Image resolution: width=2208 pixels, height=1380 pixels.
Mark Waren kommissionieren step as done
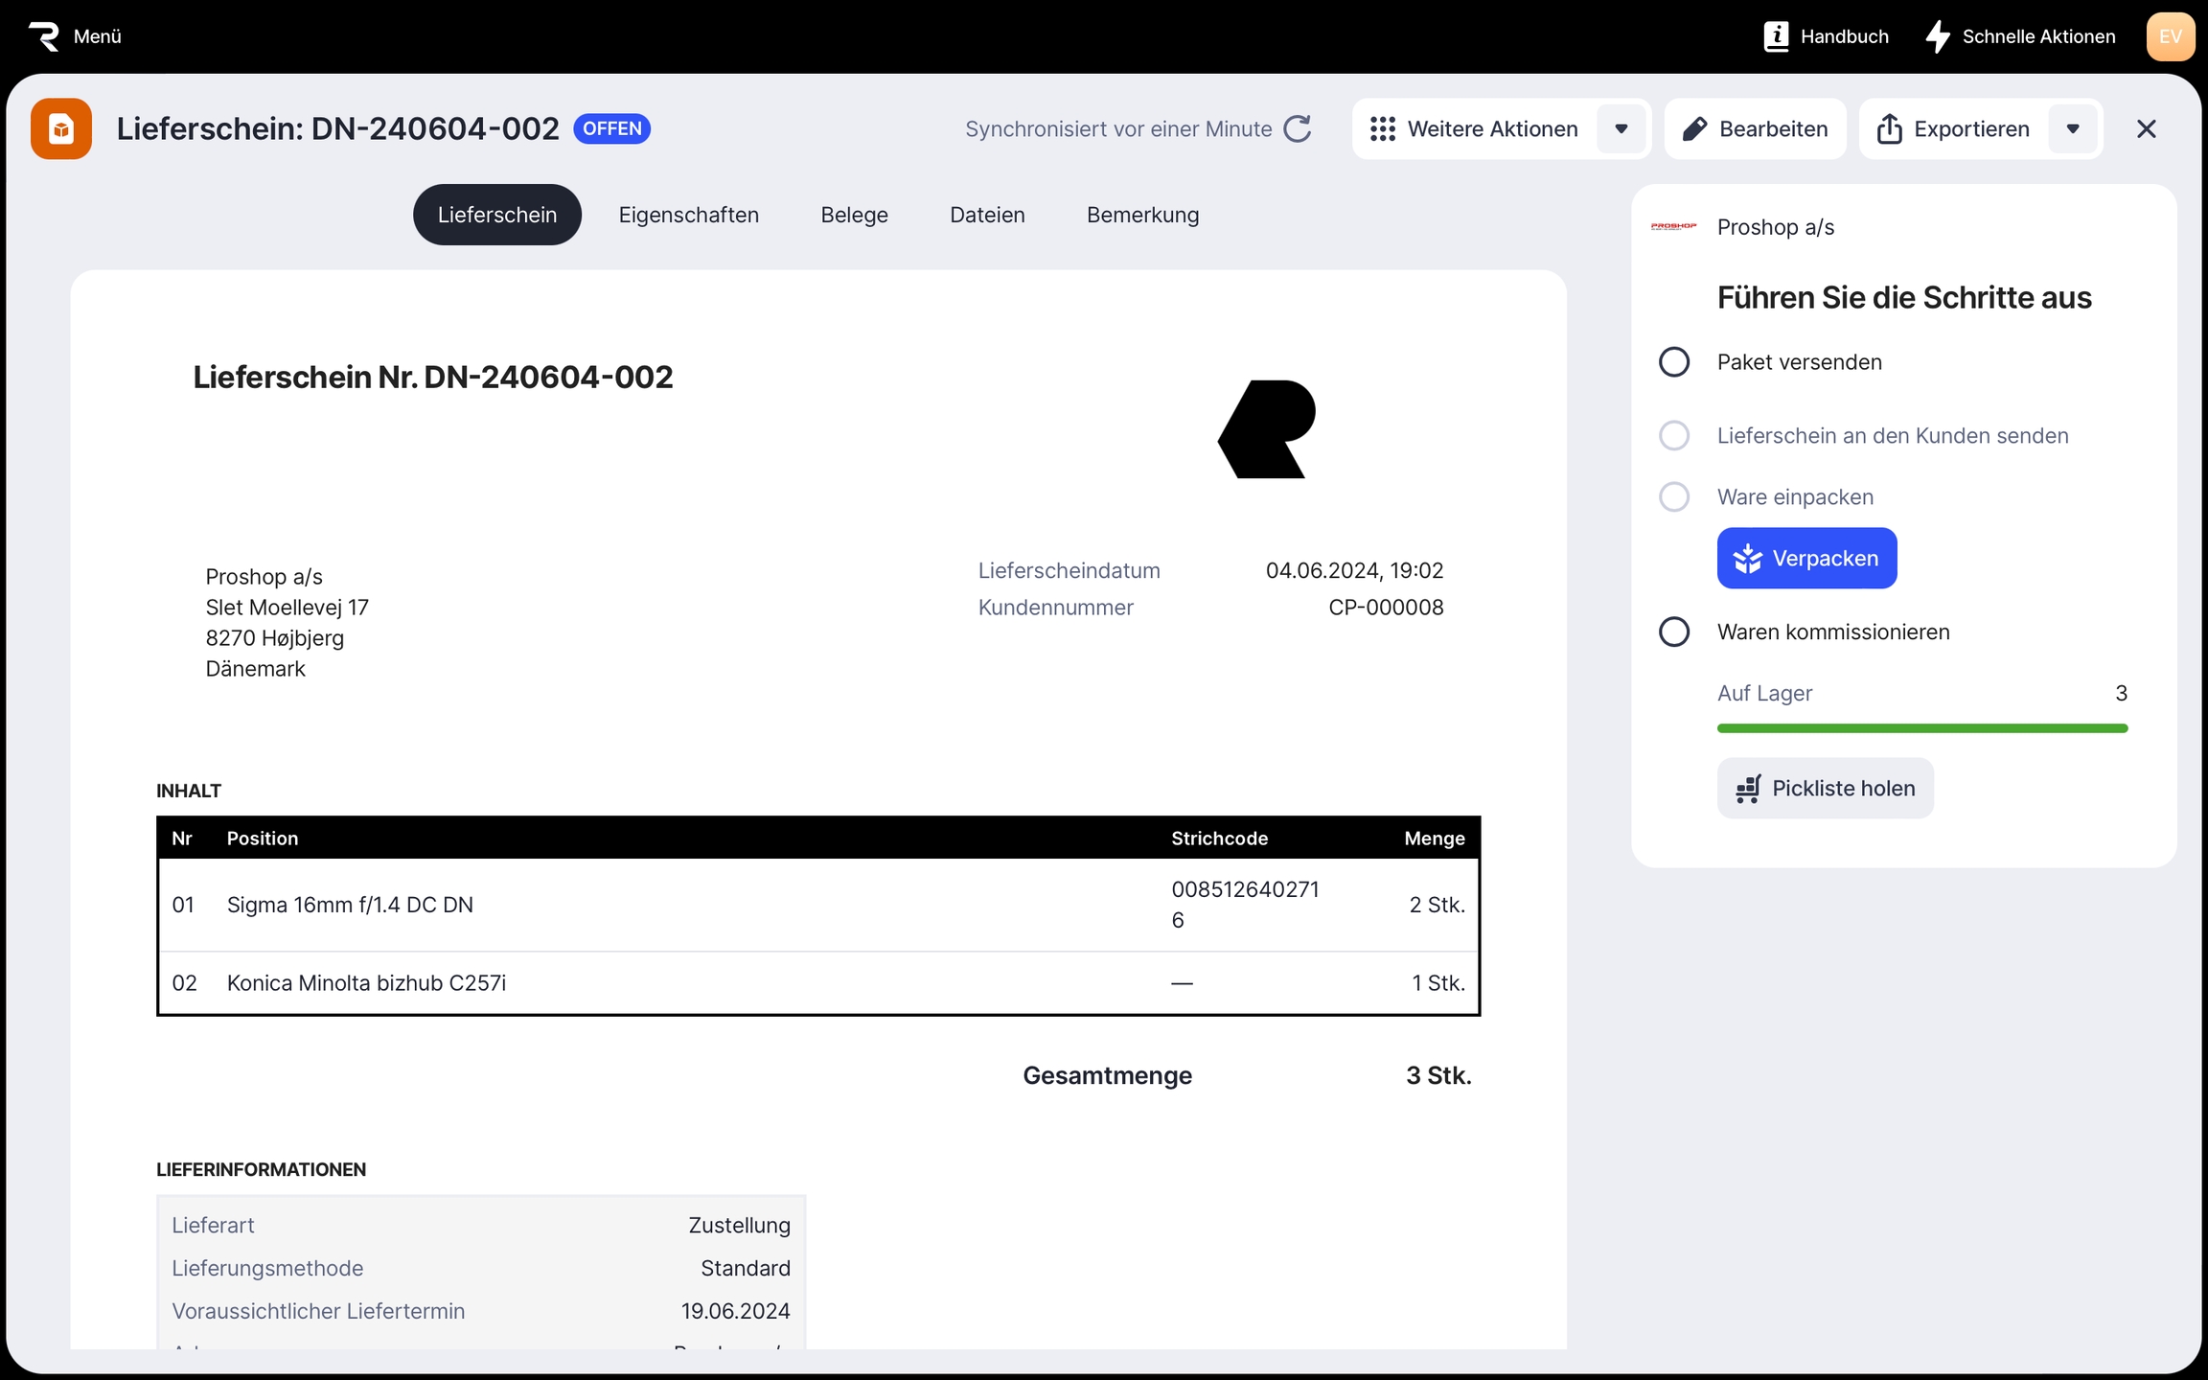[x=1674, y=632]
